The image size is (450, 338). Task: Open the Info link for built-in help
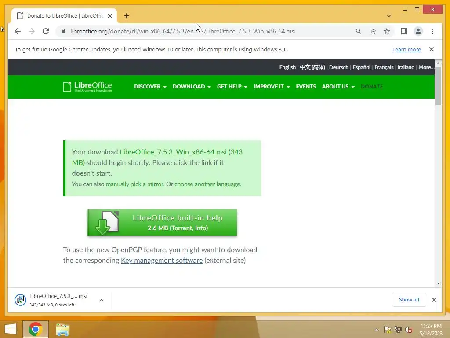(200, 228)
